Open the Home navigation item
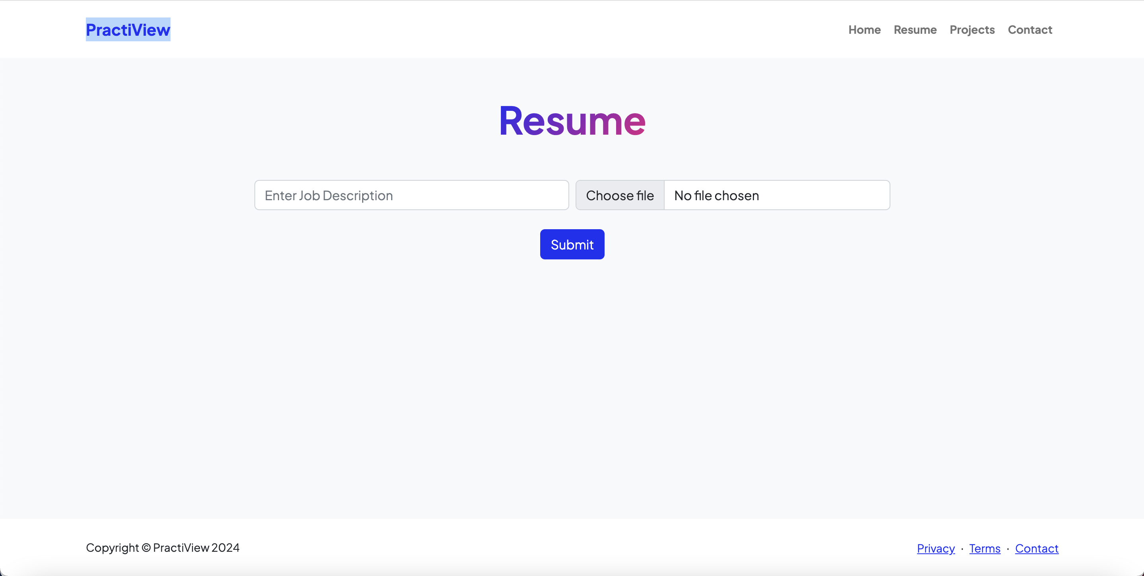This screenshot has width=1144, height=576. click(864, 30)
